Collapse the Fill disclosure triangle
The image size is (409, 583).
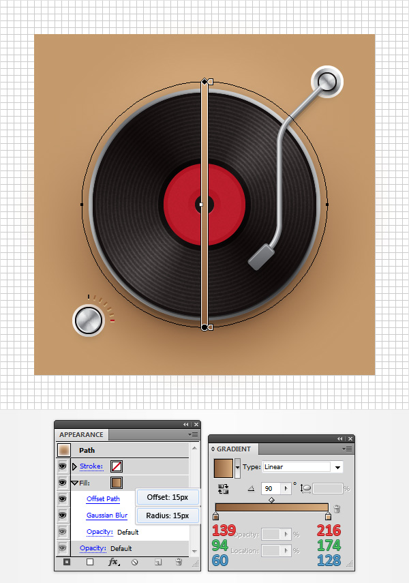click(75, 483)
